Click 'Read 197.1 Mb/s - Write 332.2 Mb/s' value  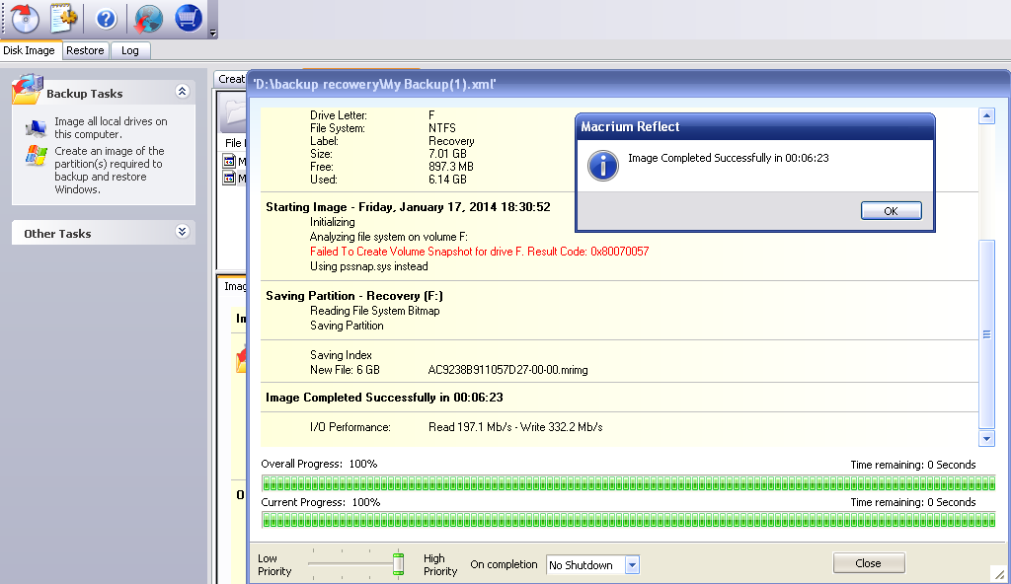point(515,427)
